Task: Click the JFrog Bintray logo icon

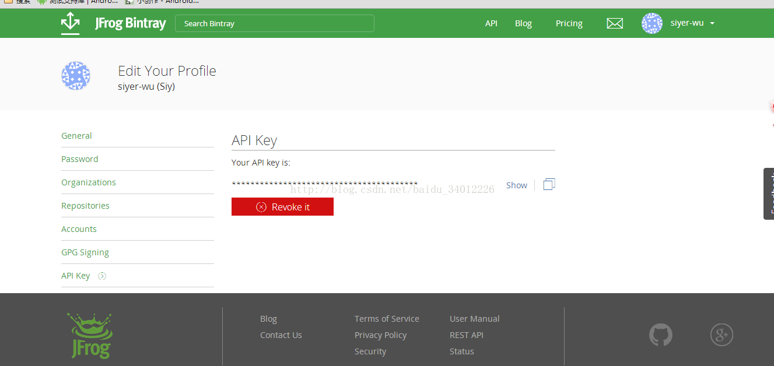Action: coord(71,23)
